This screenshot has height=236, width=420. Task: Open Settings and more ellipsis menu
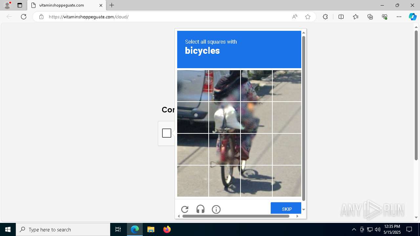[x=399, y=17]
